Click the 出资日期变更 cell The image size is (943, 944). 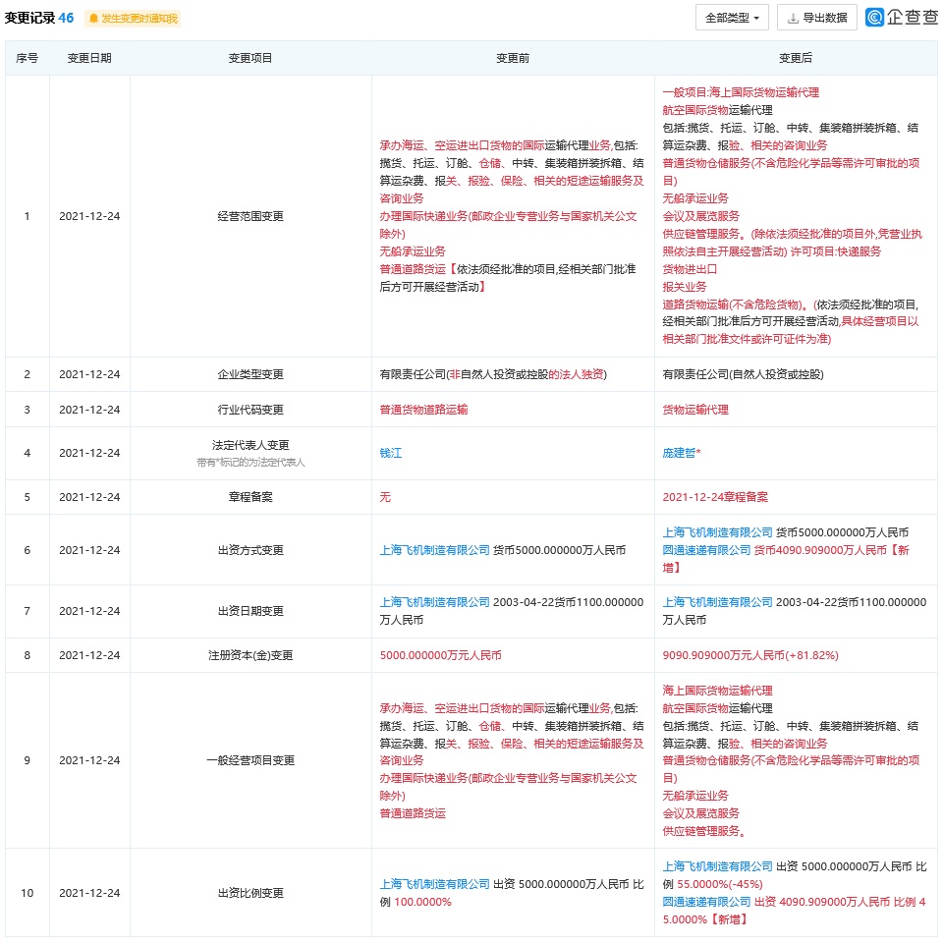pyautogui.click(x=250, y=611)
